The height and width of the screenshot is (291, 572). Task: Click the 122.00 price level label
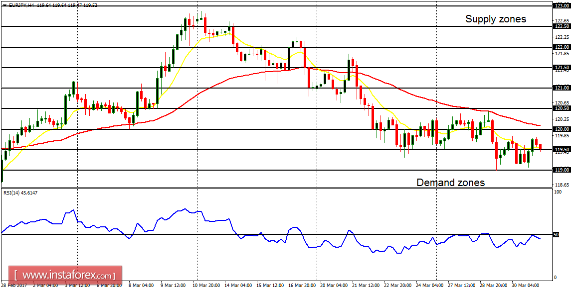[x=562, y=47]
